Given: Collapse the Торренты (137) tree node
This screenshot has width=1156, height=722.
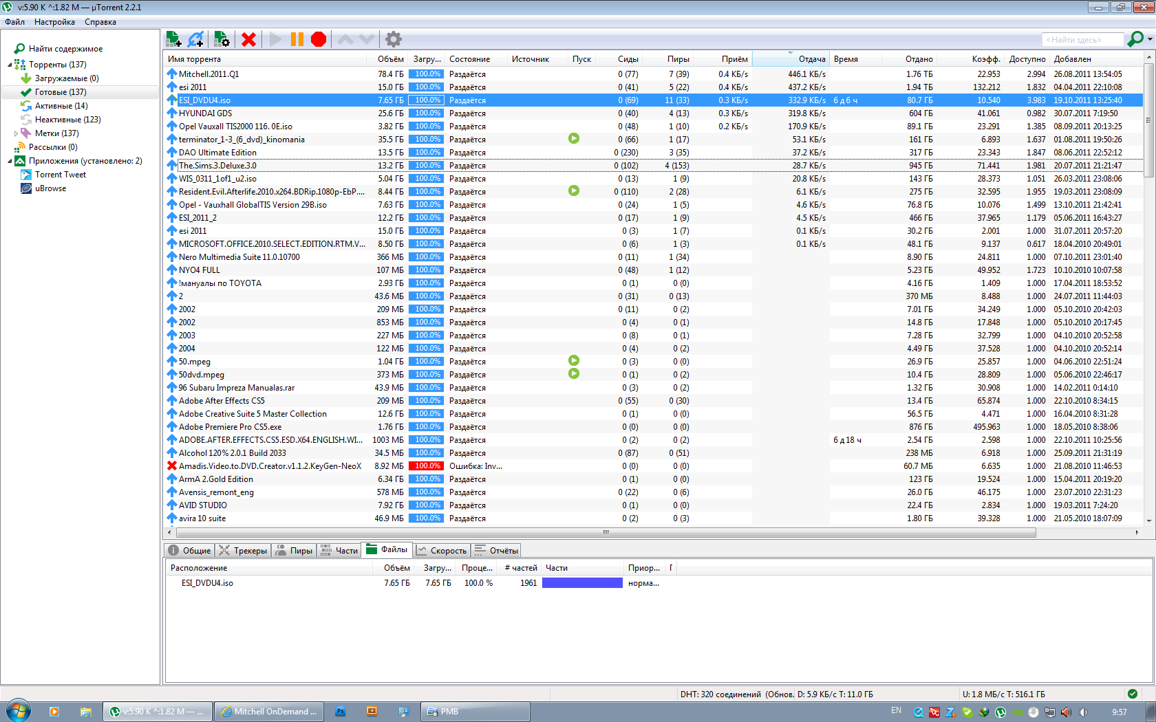Looking at the screenshot, I should (x=10, y=65).
